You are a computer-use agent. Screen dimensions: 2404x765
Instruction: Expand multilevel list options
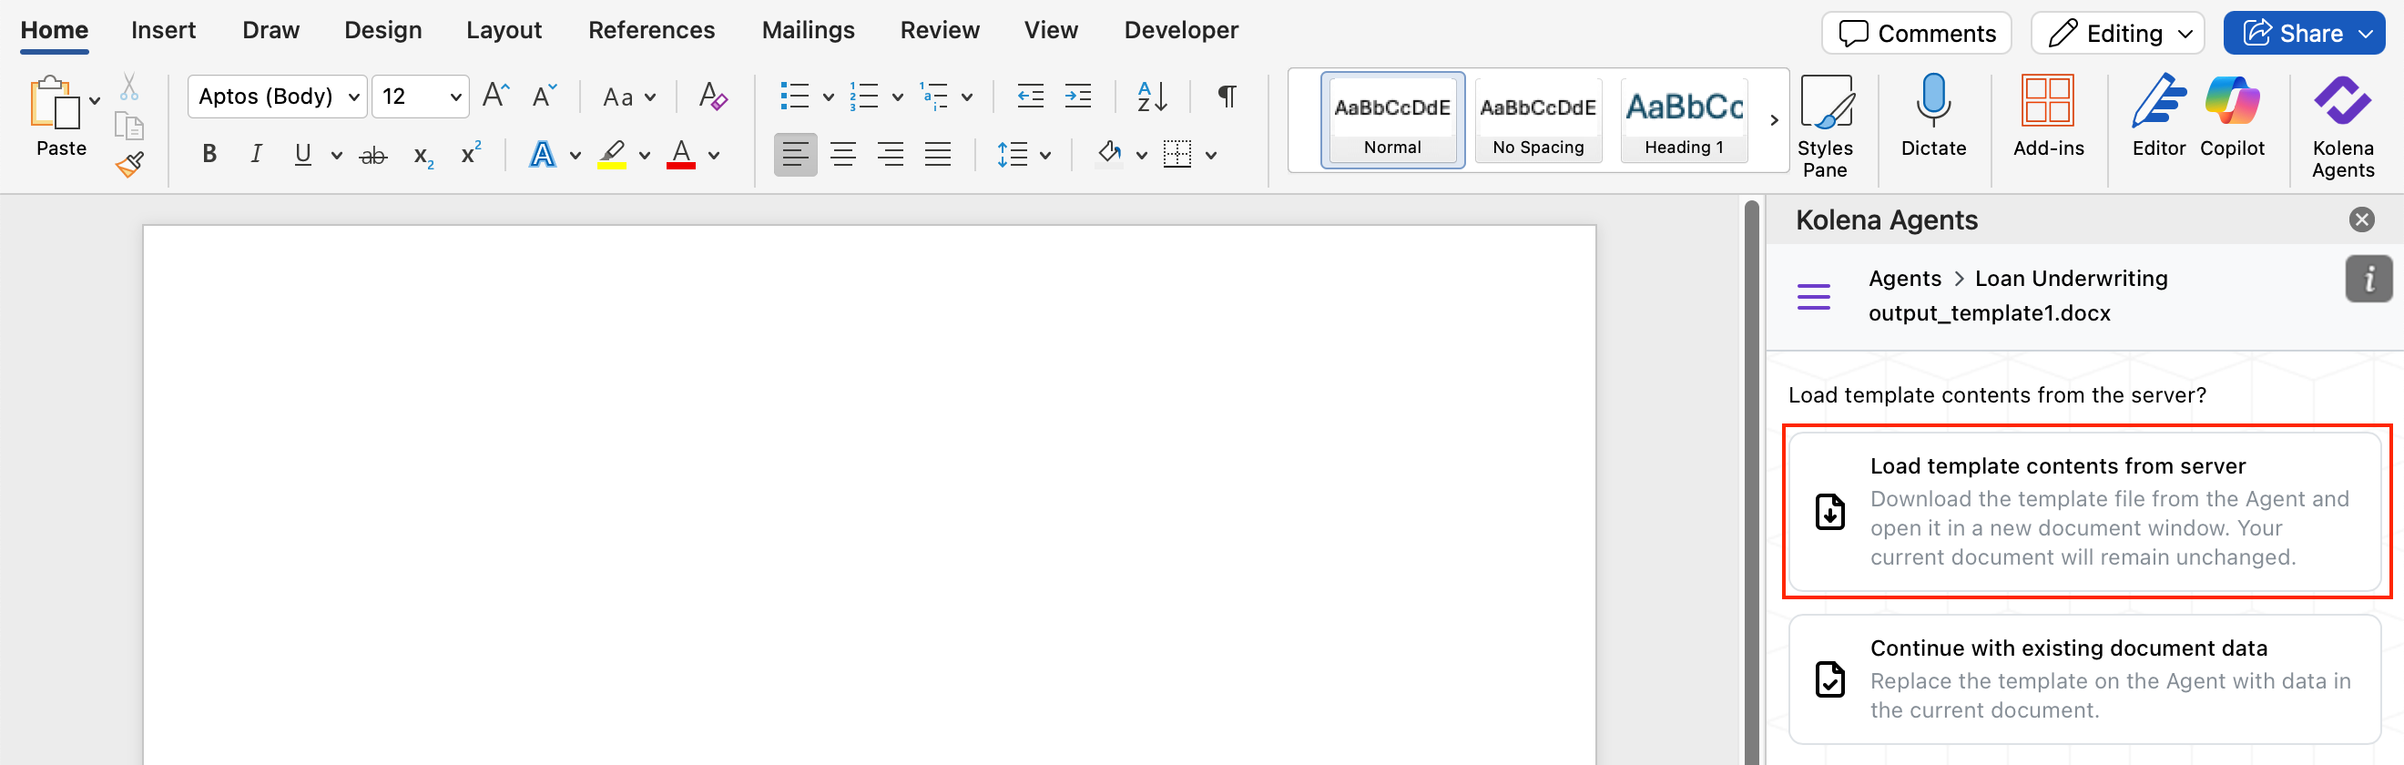968,97
